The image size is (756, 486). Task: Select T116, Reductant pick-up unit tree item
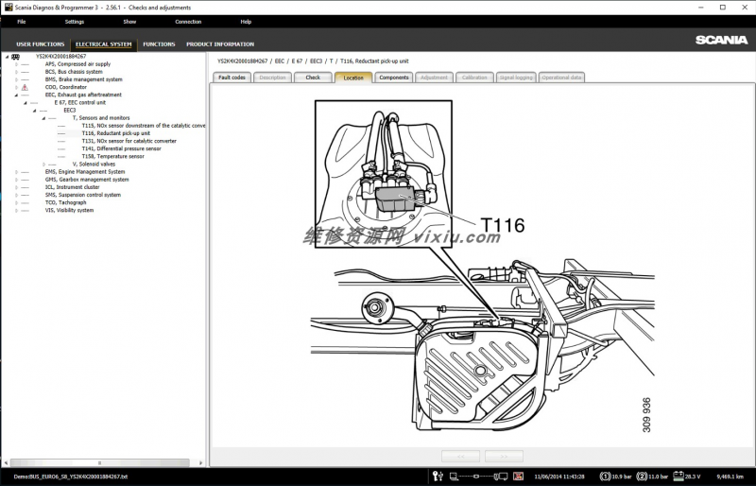click(115, 133)
